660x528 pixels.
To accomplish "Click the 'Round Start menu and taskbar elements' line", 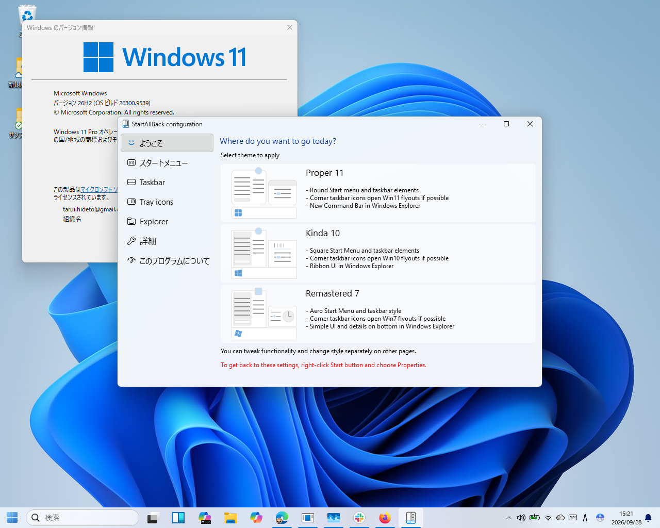I will tap(362, 190).
